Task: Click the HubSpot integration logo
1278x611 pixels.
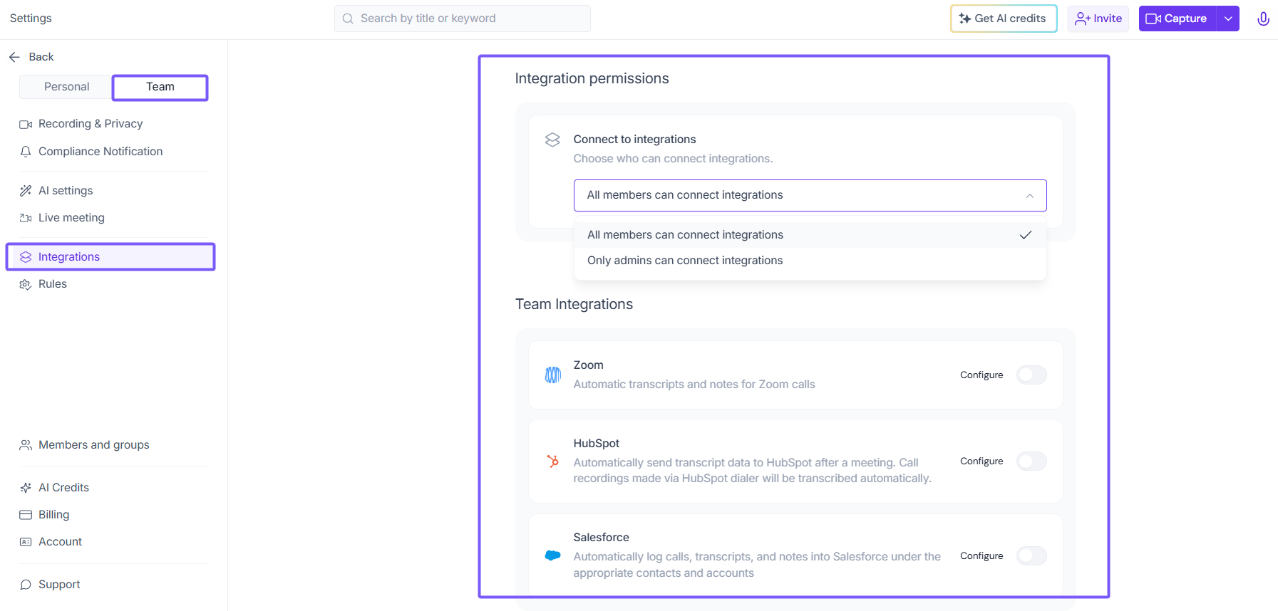Action: point(552,461)
